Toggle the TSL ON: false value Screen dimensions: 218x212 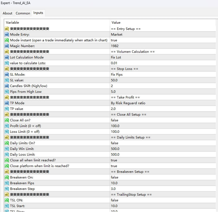click(x=114, y=200)
